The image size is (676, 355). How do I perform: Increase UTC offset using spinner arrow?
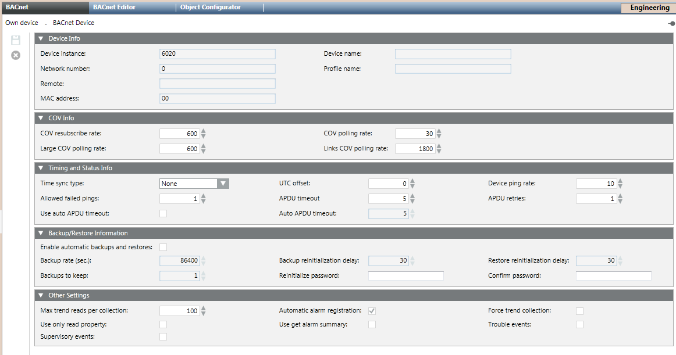[x=412, y=181]
